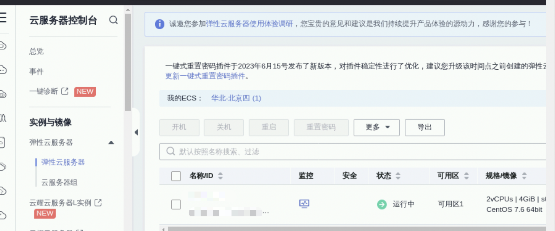Sort by the 名称/ID column arrows
Image resolution: width=555 pixels, height=231 pixels.
[220, 176]
